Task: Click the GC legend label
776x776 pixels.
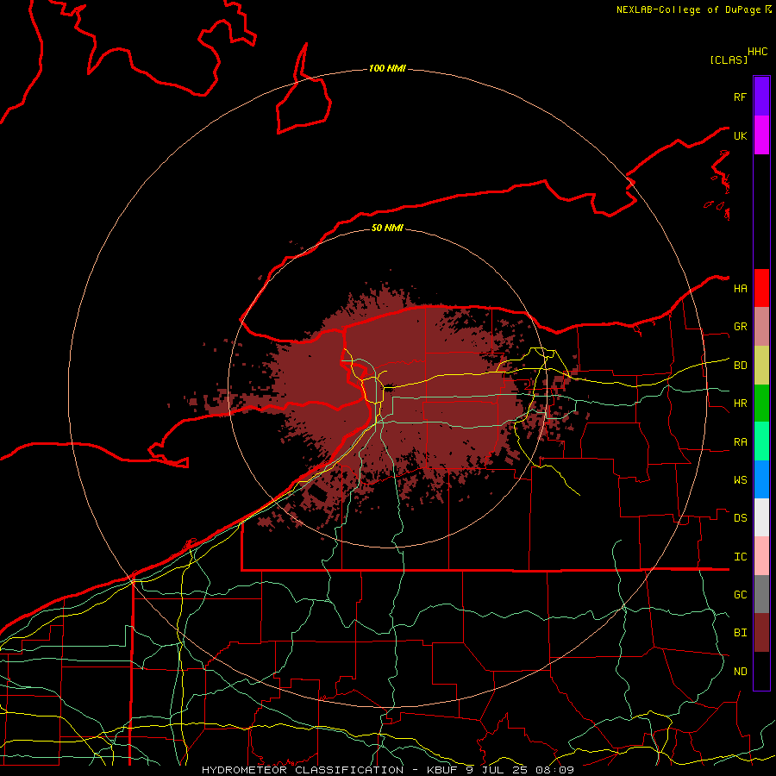Action: coord(740,595)
